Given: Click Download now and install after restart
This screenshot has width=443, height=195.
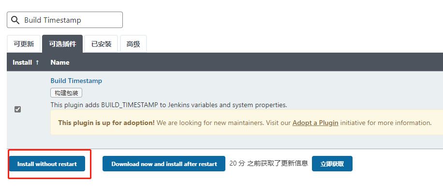Looking at the screenshot, I should click(x=164, y=164).
